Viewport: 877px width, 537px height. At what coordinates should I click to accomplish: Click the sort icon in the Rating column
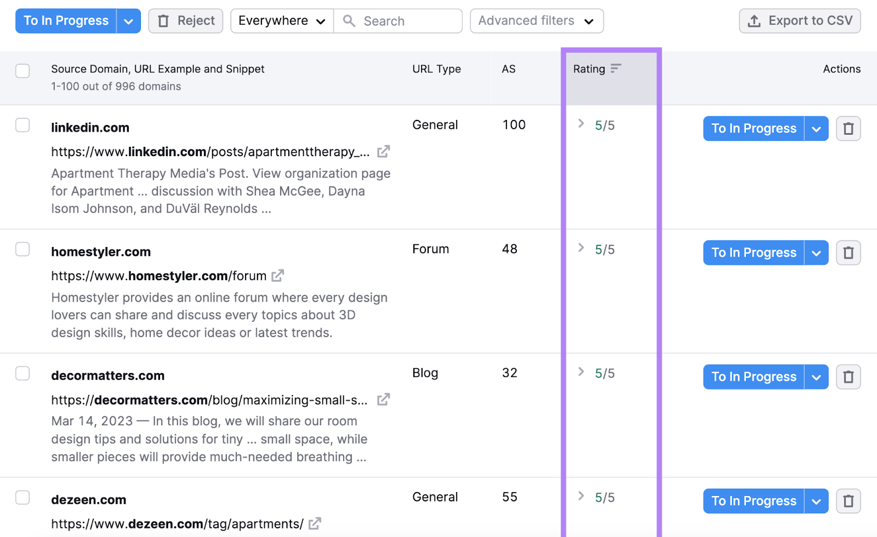(x=617, y=68)
